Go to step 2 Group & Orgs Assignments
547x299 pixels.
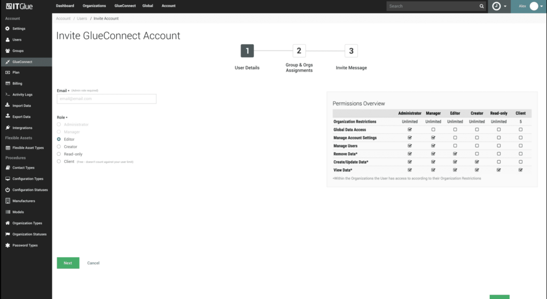tap(299, 51)
